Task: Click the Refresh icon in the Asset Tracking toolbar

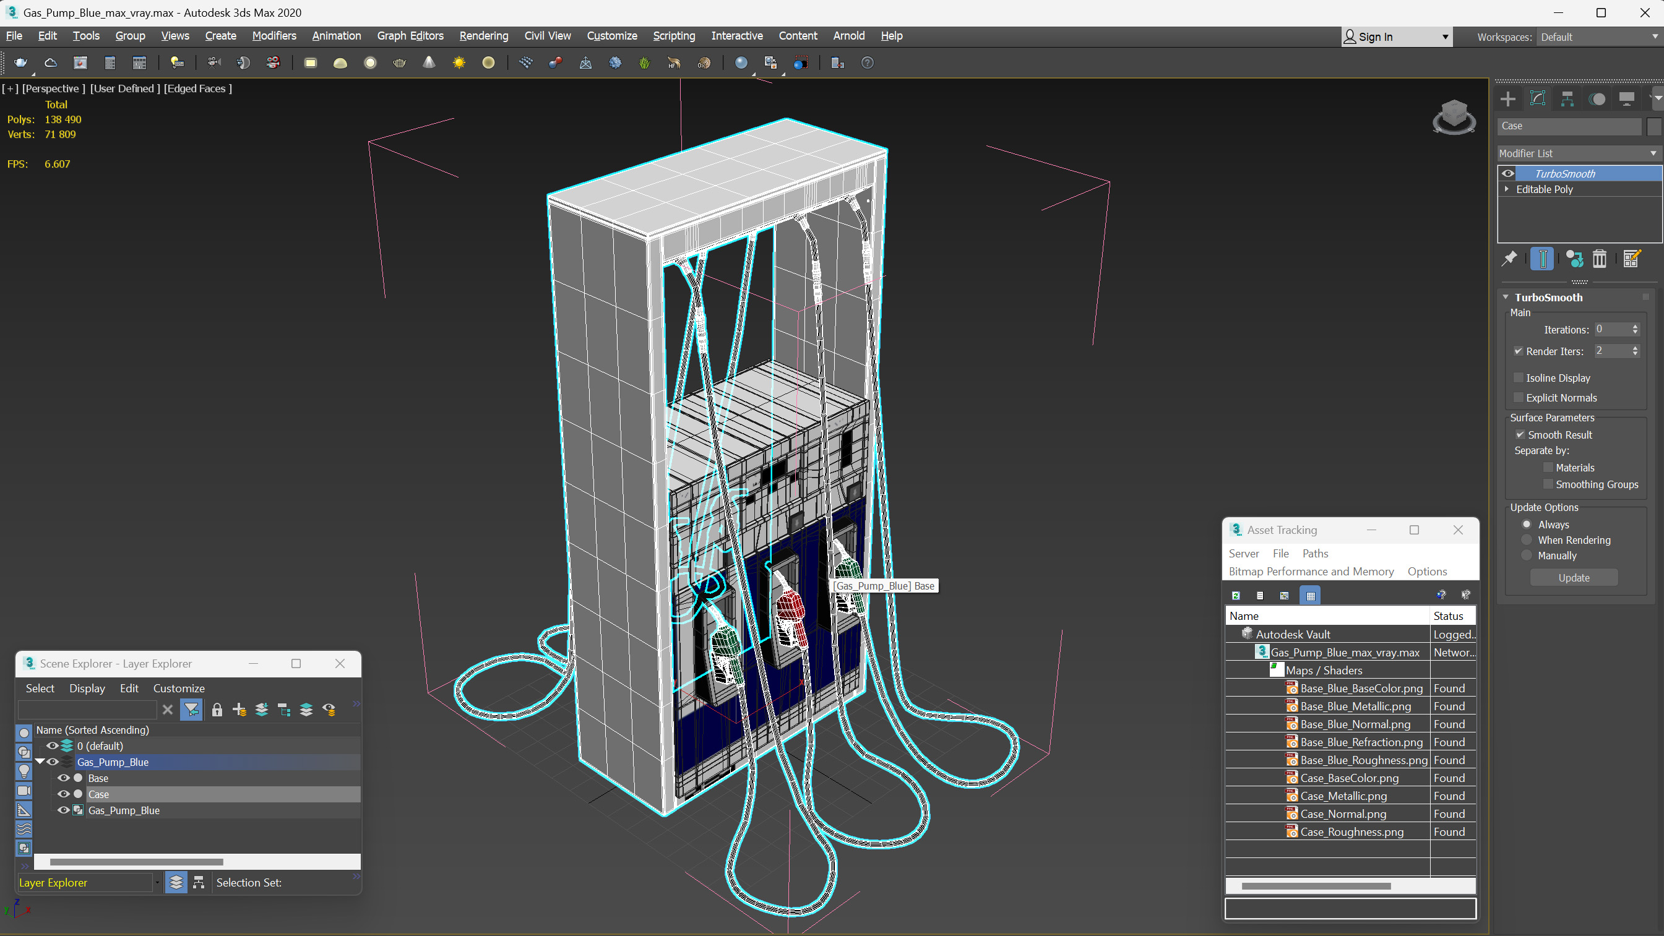Action: pos(1235,596)
